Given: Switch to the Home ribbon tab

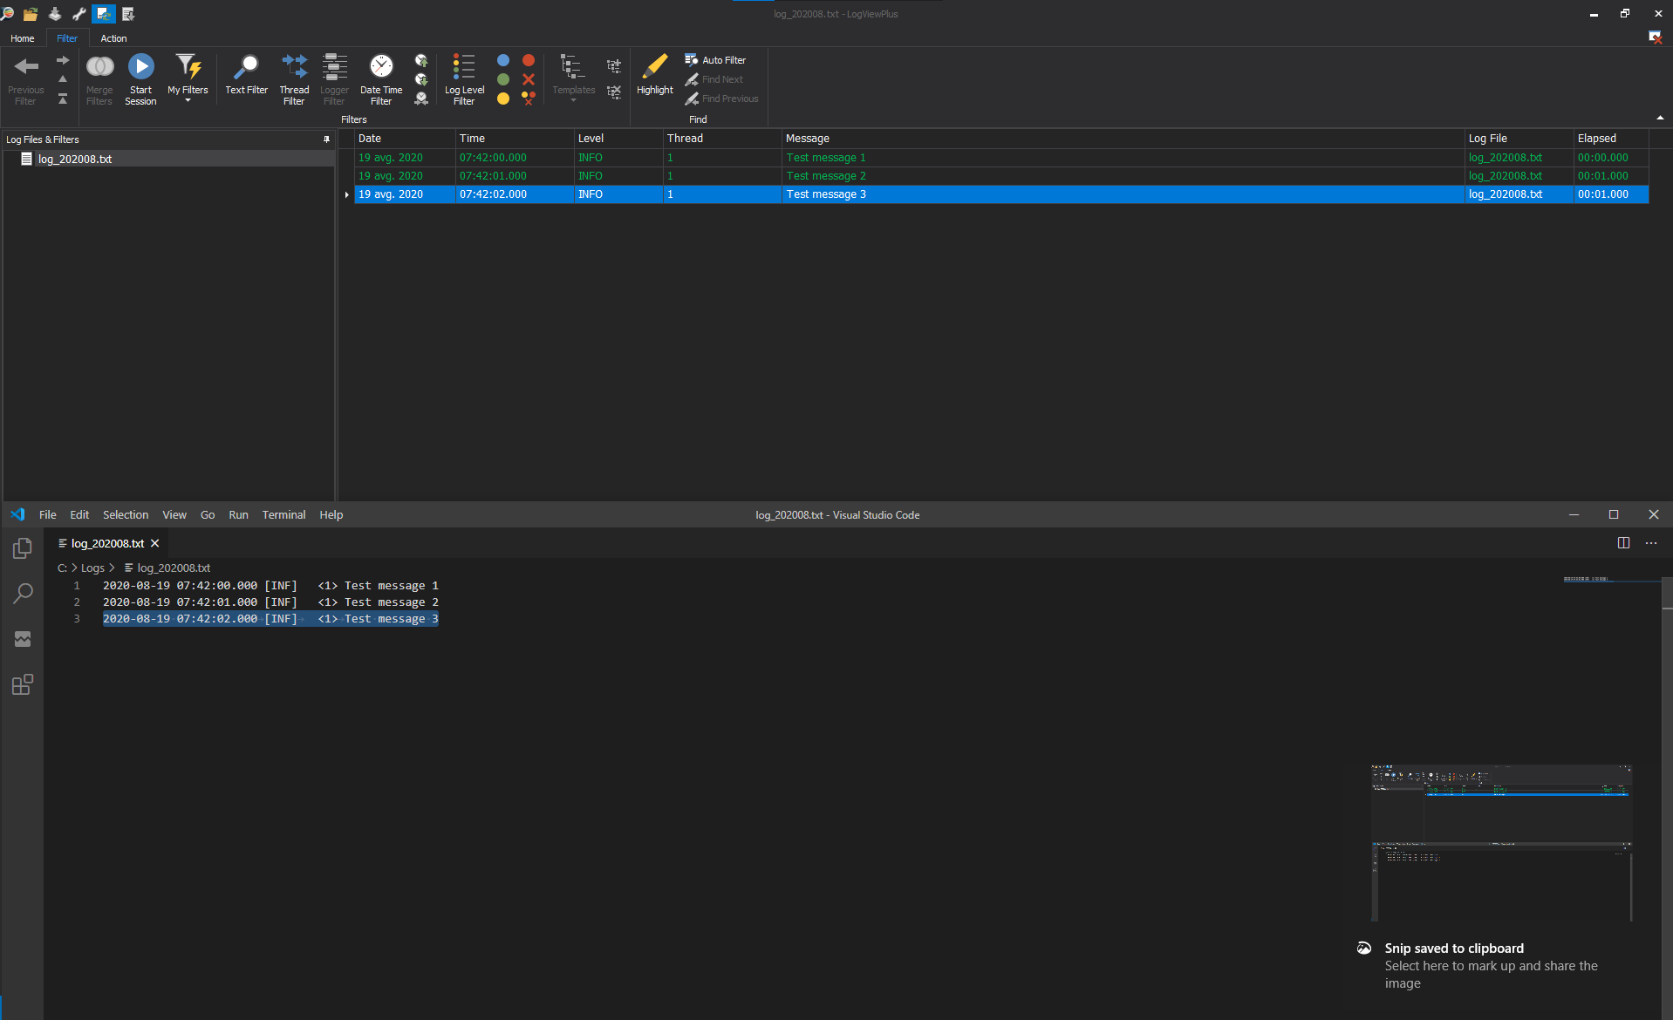Looking at the screenshot, I should [x=23, y=38].
